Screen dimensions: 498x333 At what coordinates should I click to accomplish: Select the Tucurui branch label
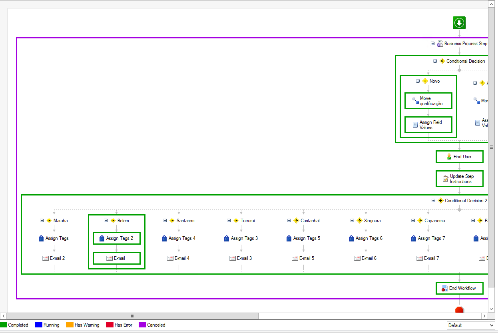click(x=248, y=221)
